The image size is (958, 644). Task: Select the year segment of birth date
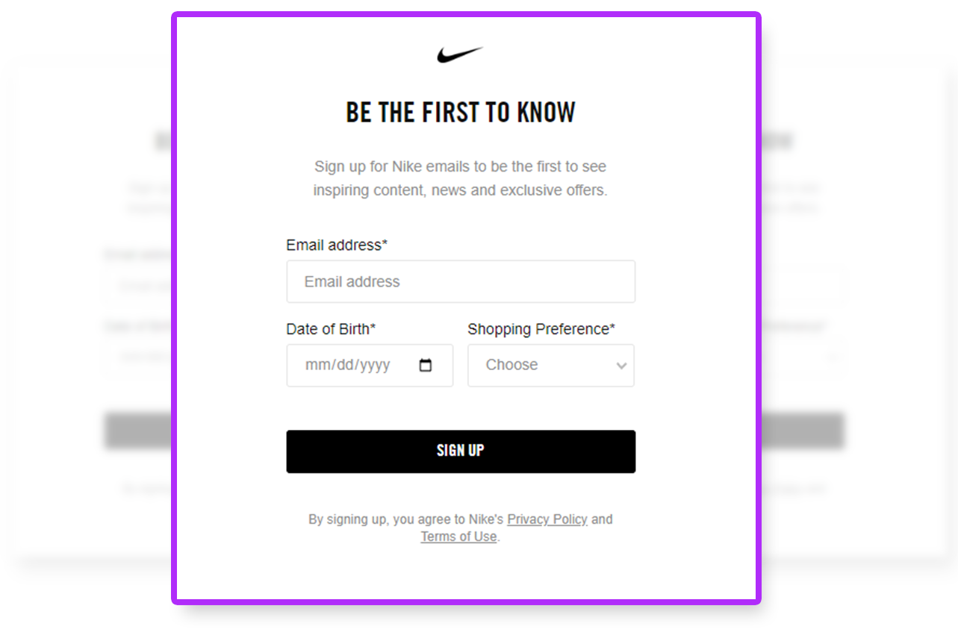(376, 366)
